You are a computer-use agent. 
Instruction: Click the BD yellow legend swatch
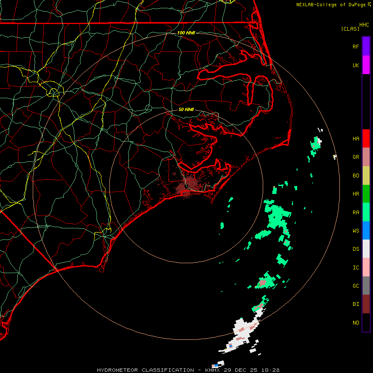pos(366,176)
